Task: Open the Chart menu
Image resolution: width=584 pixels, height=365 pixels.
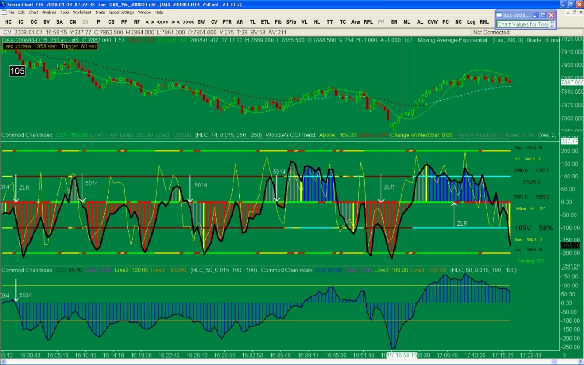Action: pos(34,12)
